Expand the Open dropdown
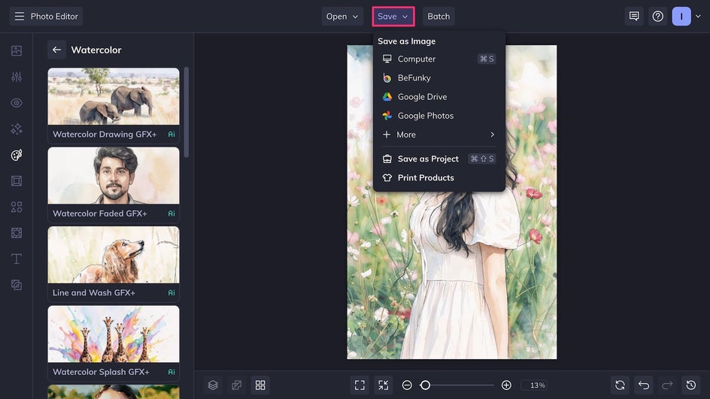710x399 pixels. [342, 17]
